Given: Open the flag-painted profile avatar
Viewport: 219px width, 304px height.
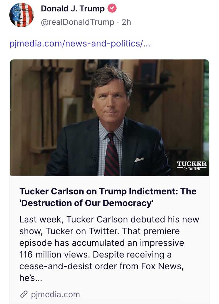Looking at the screenshot, I should [22, 15].
